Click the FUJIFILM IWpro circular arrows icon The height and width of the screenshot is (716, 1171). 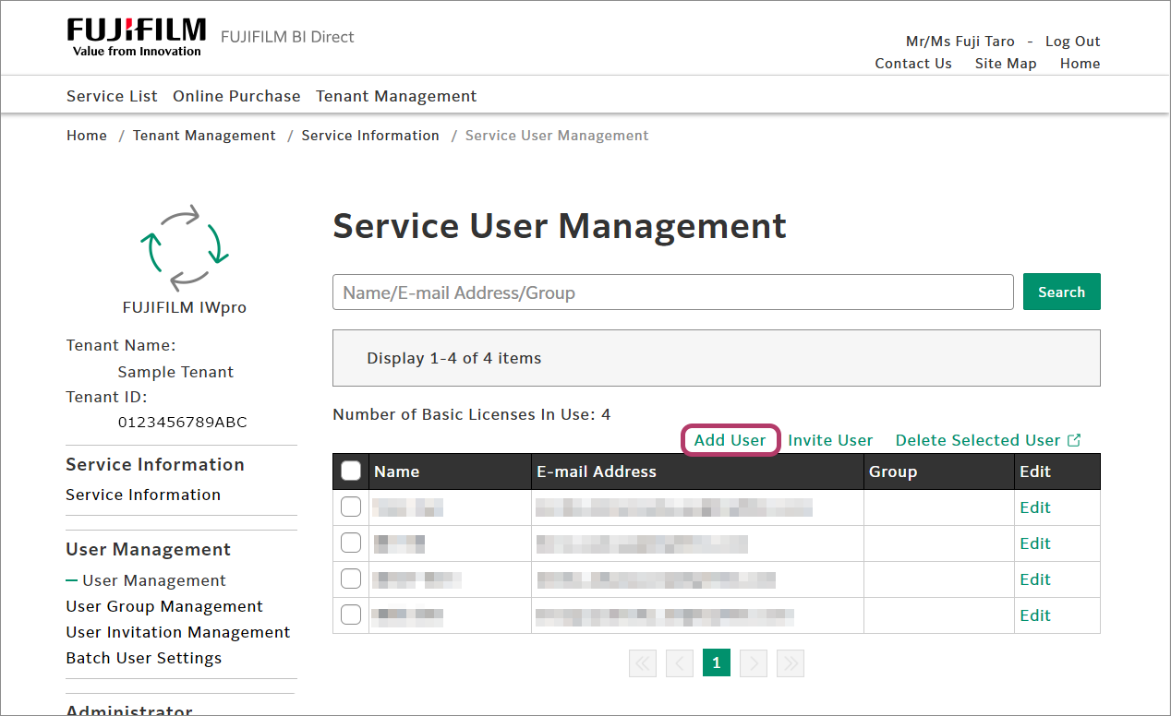(x=184, y=246)
